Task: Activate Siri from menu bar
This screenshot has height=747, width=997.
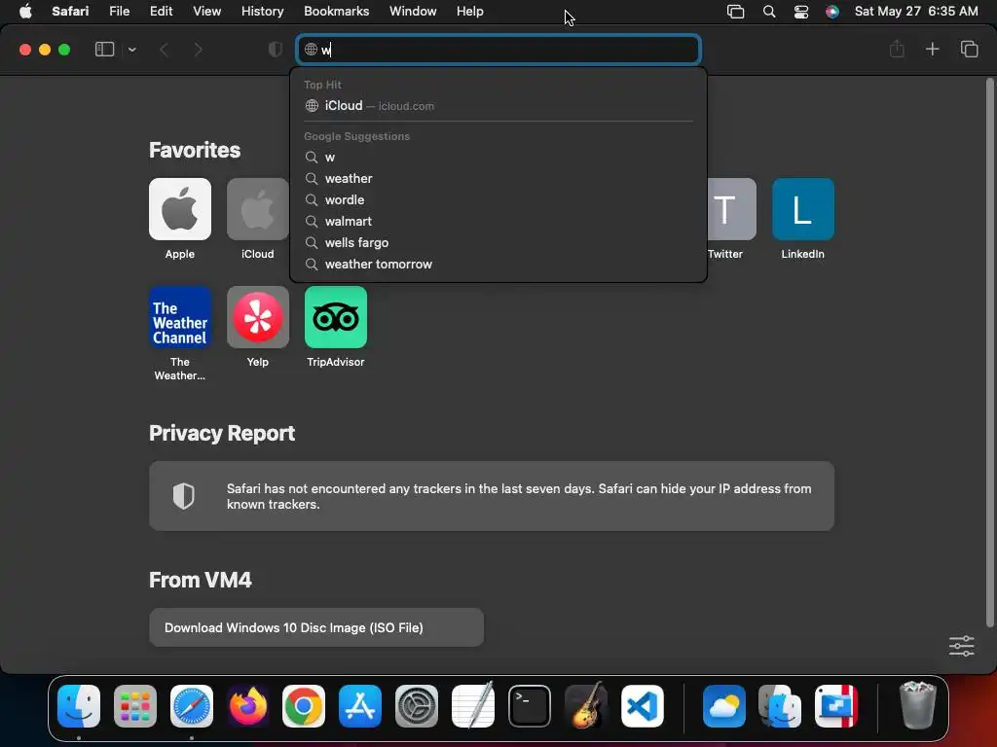Action: click(x=832, y=12)
